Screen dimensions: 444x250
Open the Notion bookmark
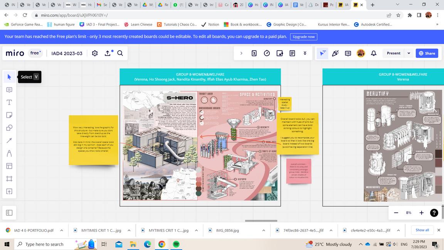[210, 24]
